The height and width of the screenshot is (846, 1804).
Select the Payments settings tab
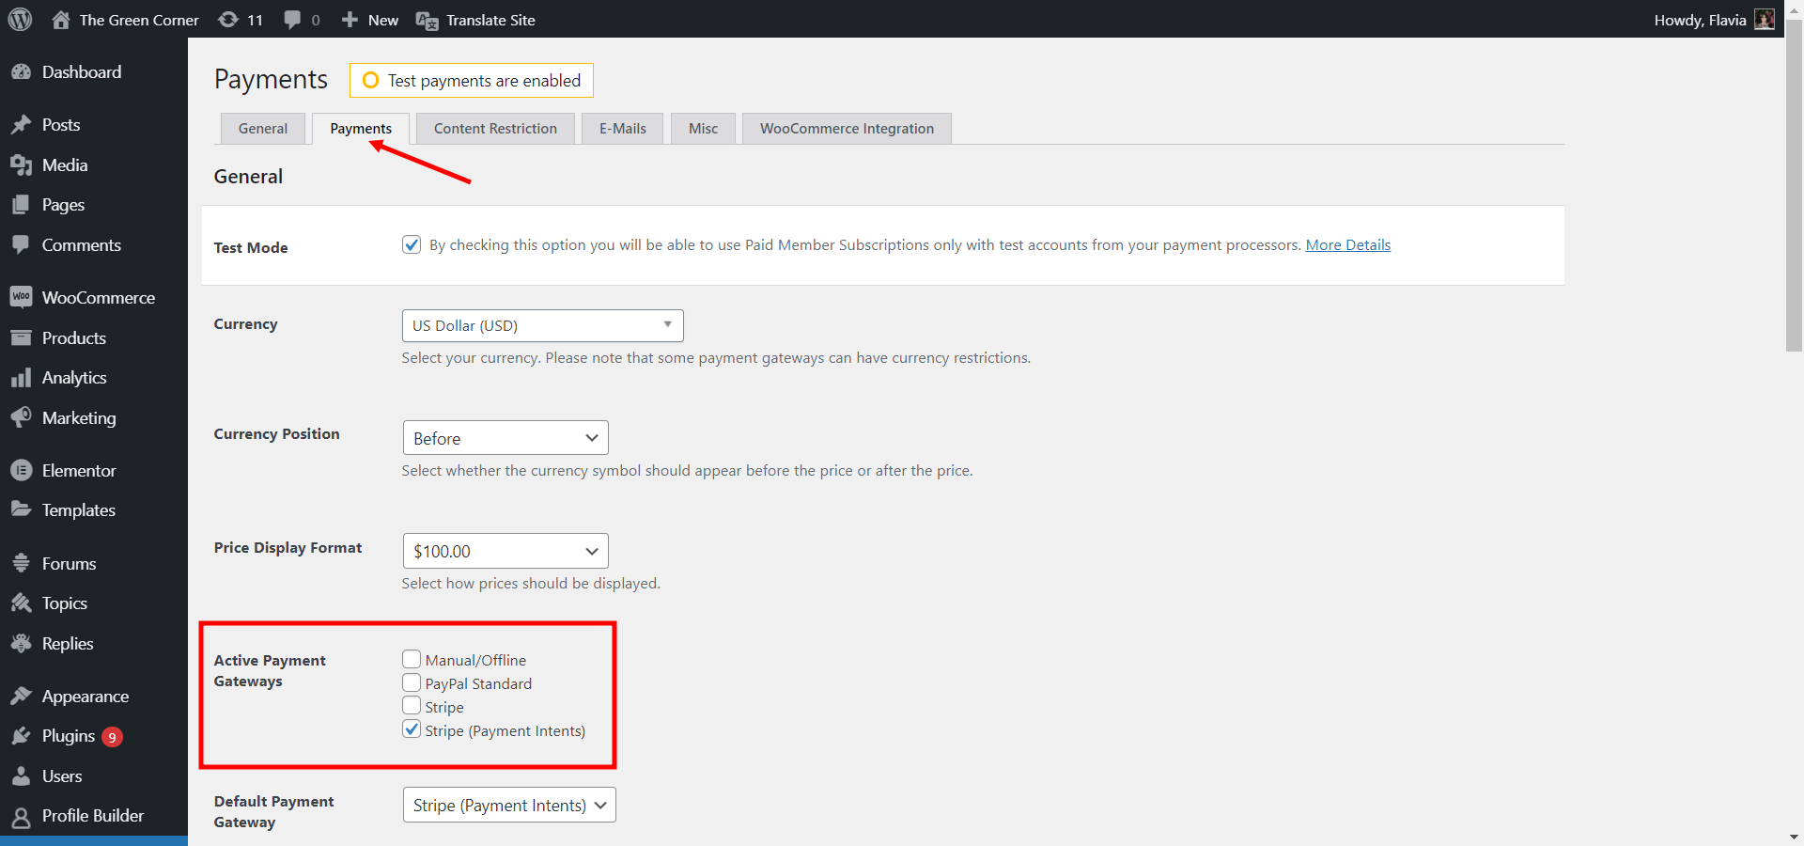coord(361,129)
